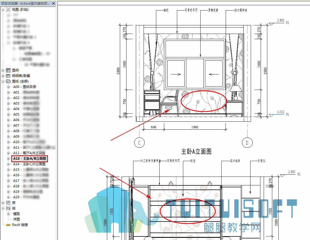Screen dimensions: 310x240
Task: Expand the A00 - 图纸目录 sheet node
Action: coord(8,87)
